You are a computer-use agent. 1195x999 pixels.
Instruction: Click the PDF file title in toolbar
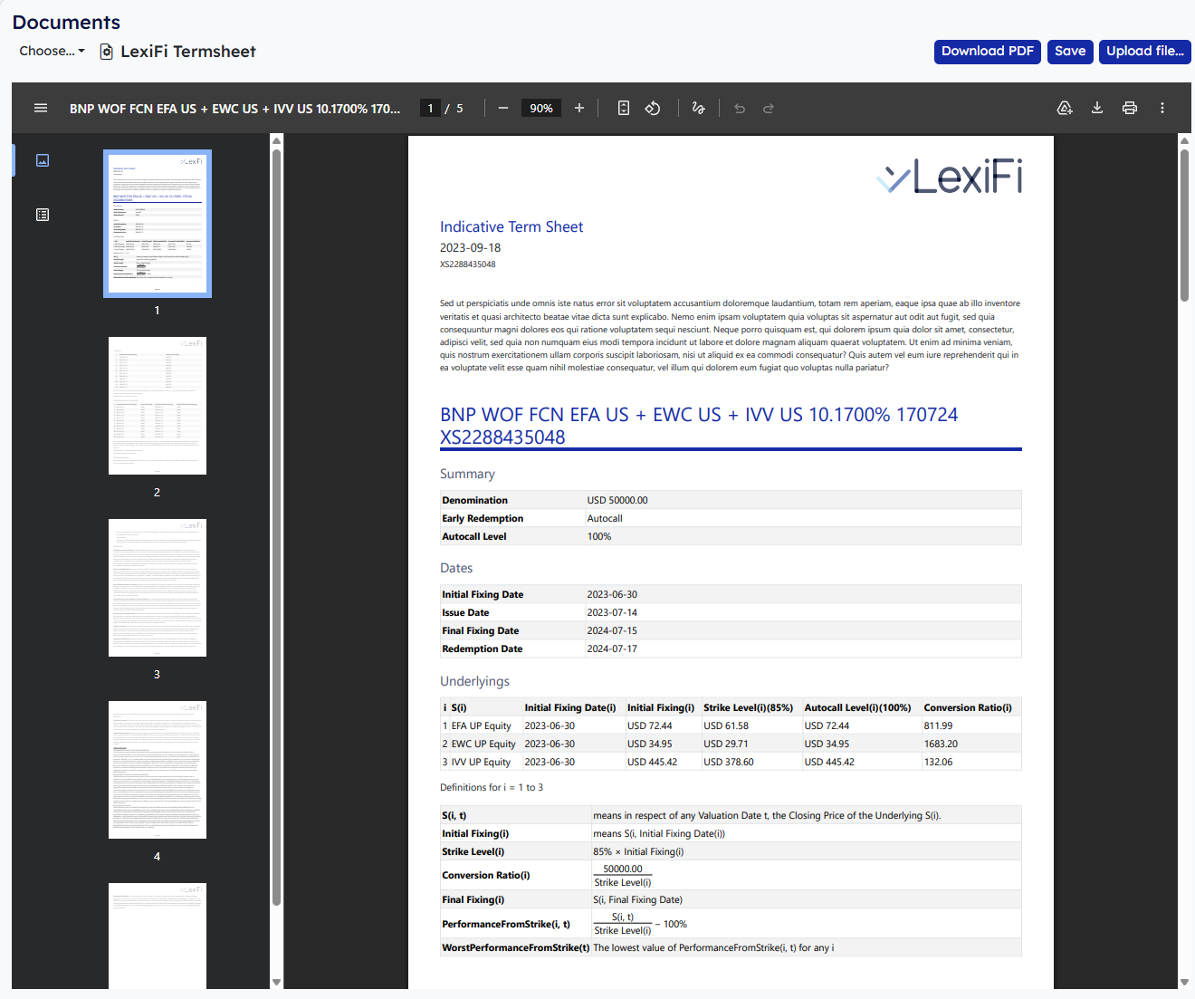[235, 109]
